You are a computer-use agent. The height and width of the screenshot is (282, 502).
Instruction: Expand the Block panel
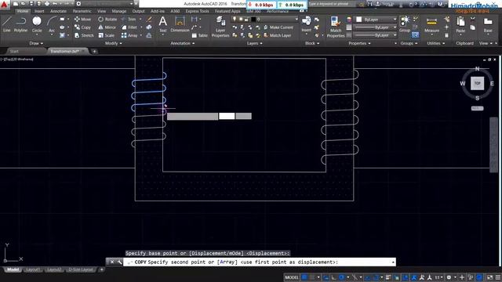(x=312, y=43)
